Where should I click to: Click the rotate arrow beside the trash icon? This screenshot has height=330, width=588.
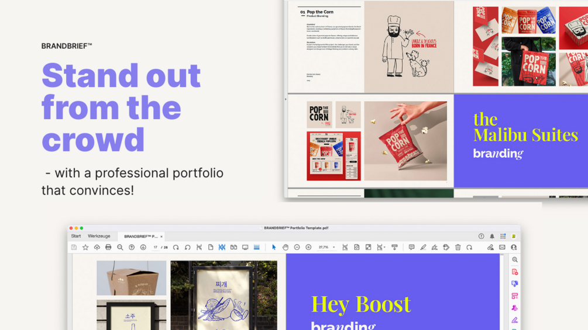pyautogui.click(x=469, y=247)
